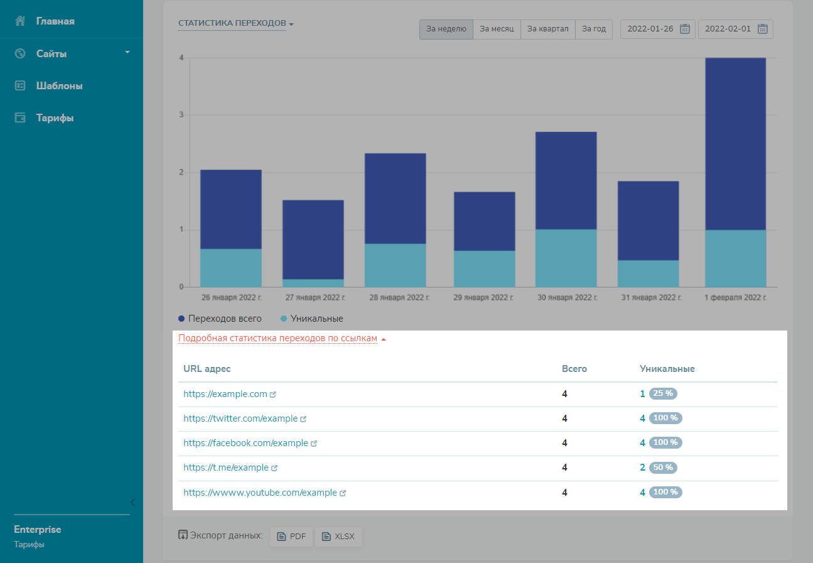813x563 pixels.
Task: Export data as PDF
Action: coord(291,537)
